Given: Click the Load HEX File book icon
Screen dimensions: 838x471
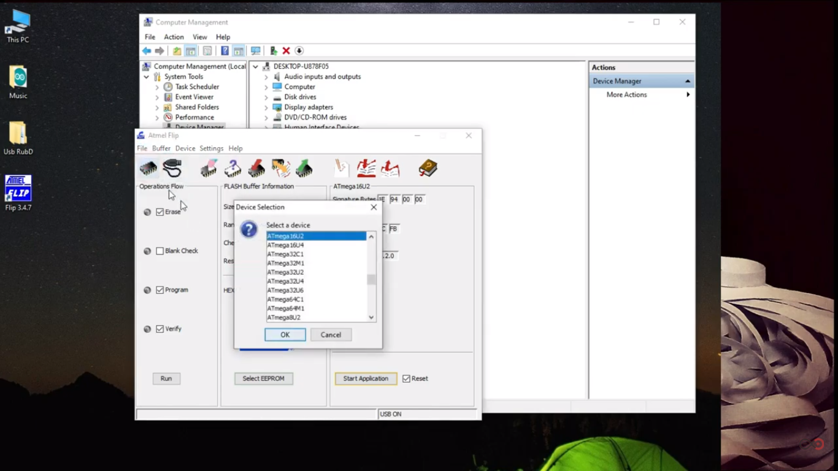Looking at the screenshot, I should [x=366, y=168].
